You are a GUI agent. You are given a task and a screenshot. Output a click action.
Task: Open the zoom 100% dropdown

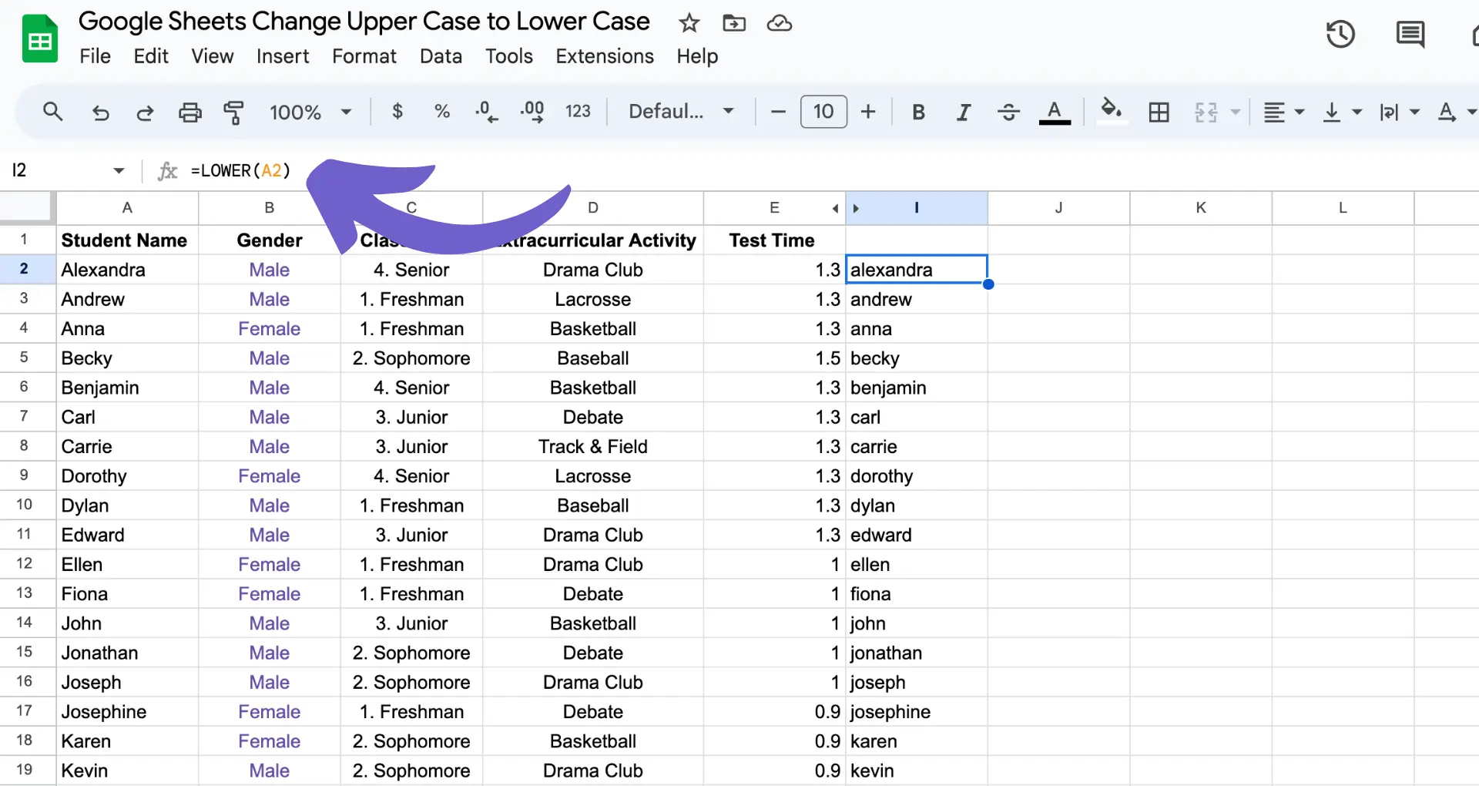click(310, 113)
